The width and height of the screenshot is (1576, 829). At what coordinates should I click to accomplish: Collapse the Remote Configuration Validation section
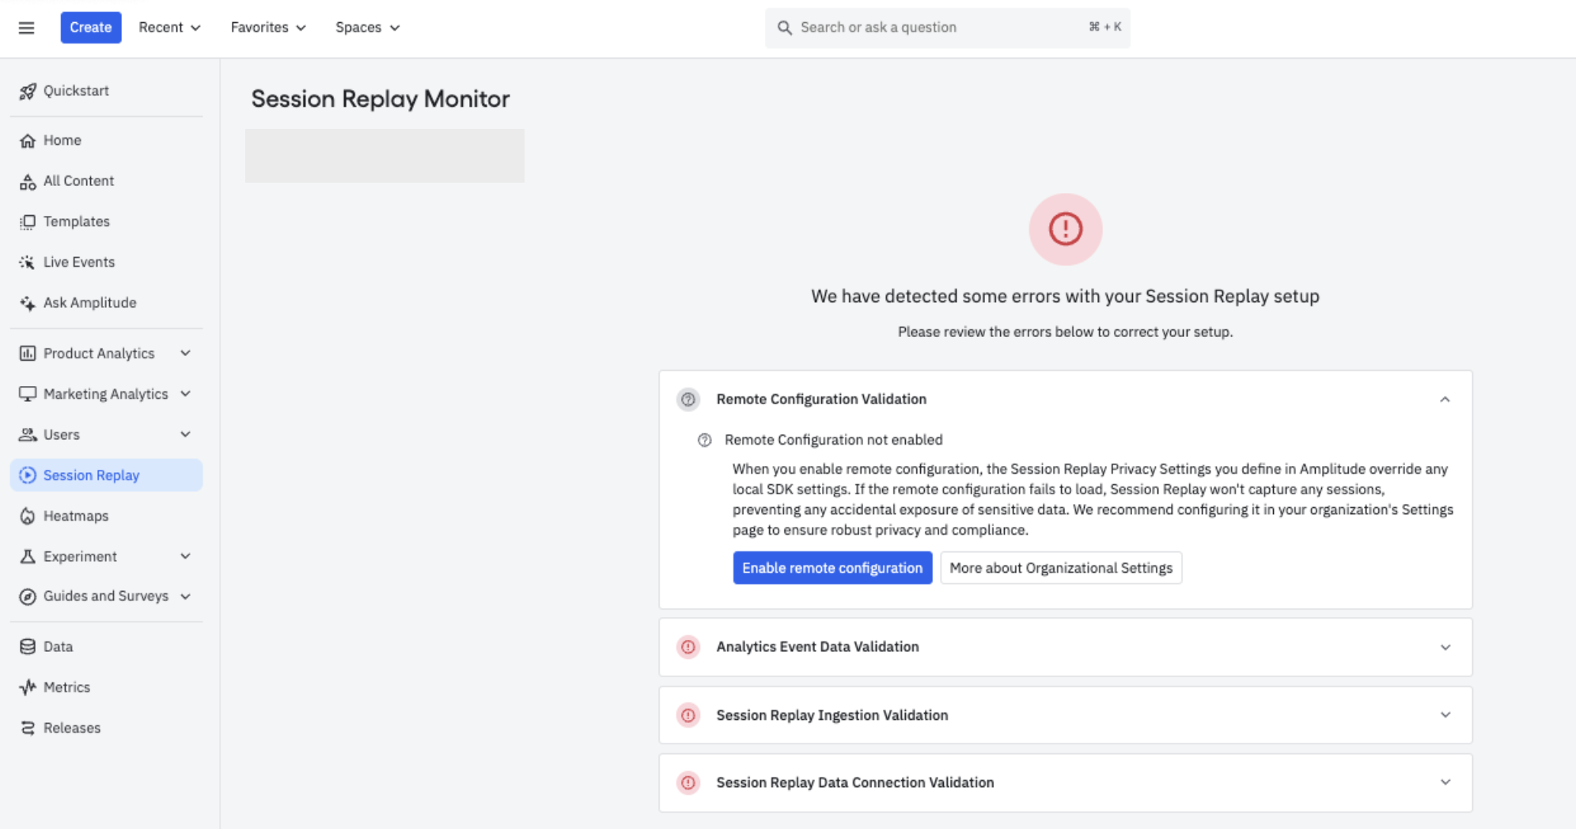[1445, 399]
